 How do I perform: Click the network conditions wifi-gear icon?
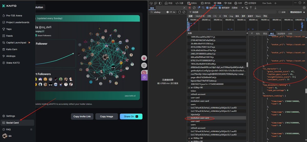(x=246, y=8)
